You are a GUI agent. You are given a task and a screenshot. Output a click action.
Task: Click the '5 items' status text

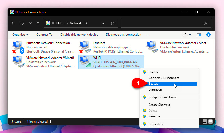[x=16, y=122]
